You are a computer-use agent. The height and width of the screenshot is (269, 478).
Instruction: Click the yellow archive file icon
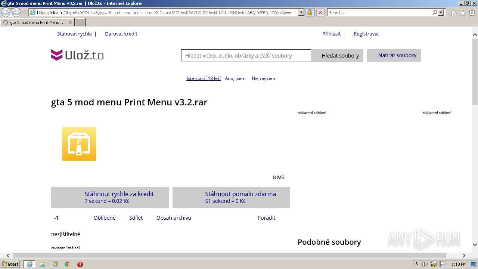click(79, 144)
